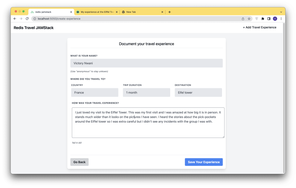Minimize window using yellow button

tap(20, 11)
